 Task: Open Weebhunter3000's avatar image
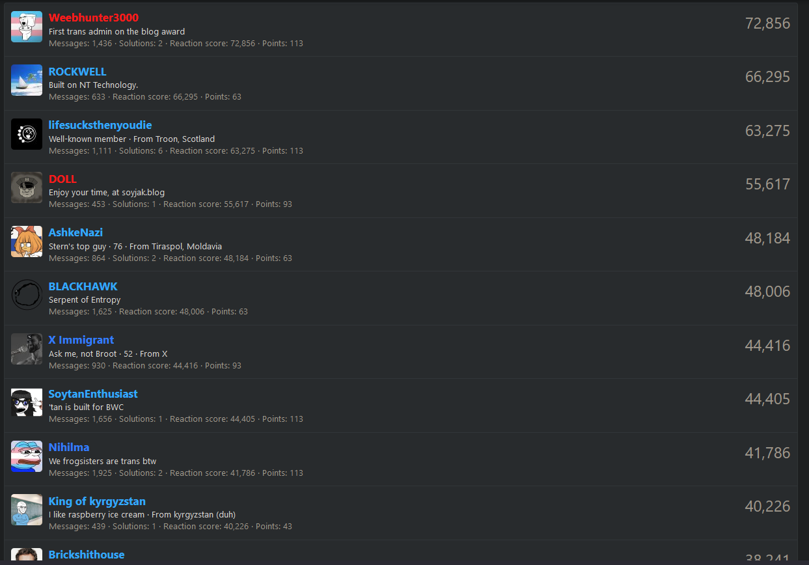[x=27, y=27]
